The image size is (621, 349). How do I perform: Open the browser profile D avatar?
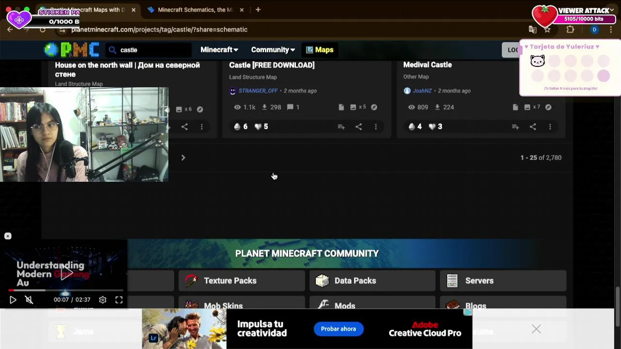[x=594, y=30]
